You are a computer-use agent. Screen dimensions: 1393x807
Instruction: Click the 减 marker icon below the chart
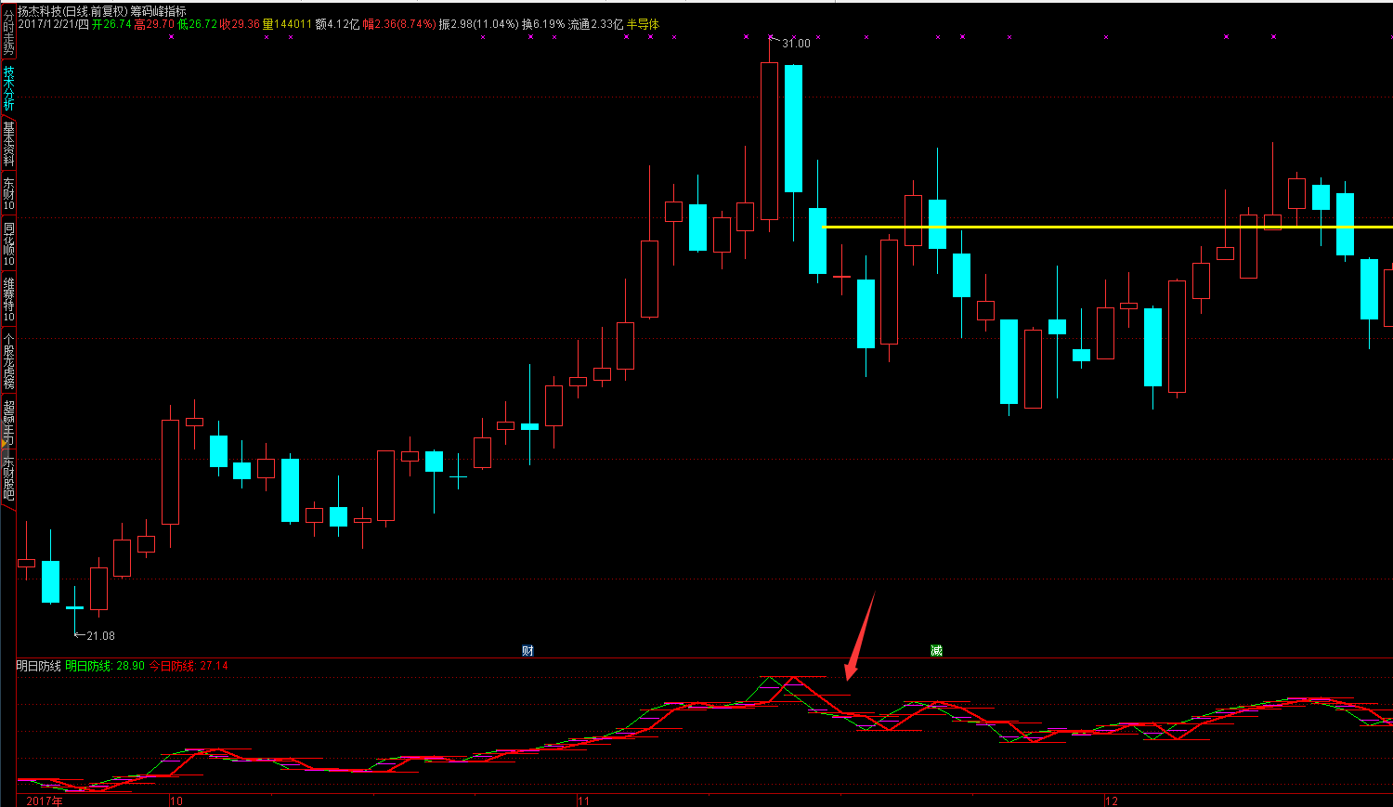point(936,651)
